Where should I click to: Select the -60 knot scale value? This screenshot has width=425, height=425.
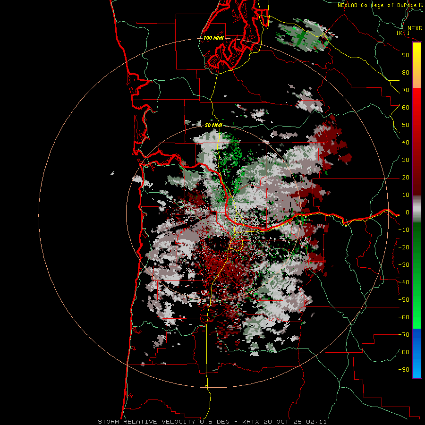click(404, 317)
